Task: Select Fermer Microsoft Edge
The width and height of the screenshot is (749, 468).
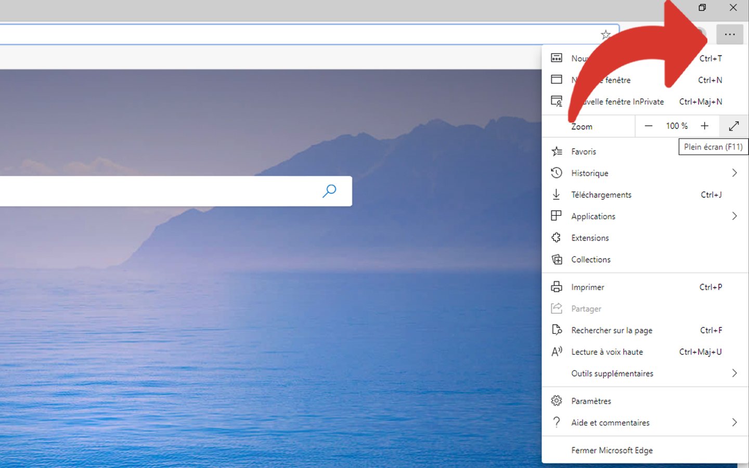Action: coord(612,450)
